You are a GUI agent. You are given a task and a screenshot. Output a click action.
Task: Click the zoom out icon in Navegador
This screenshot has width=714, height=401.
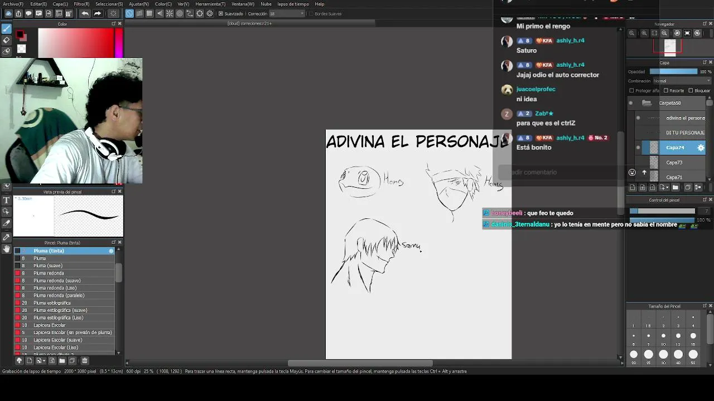point(664,33)
